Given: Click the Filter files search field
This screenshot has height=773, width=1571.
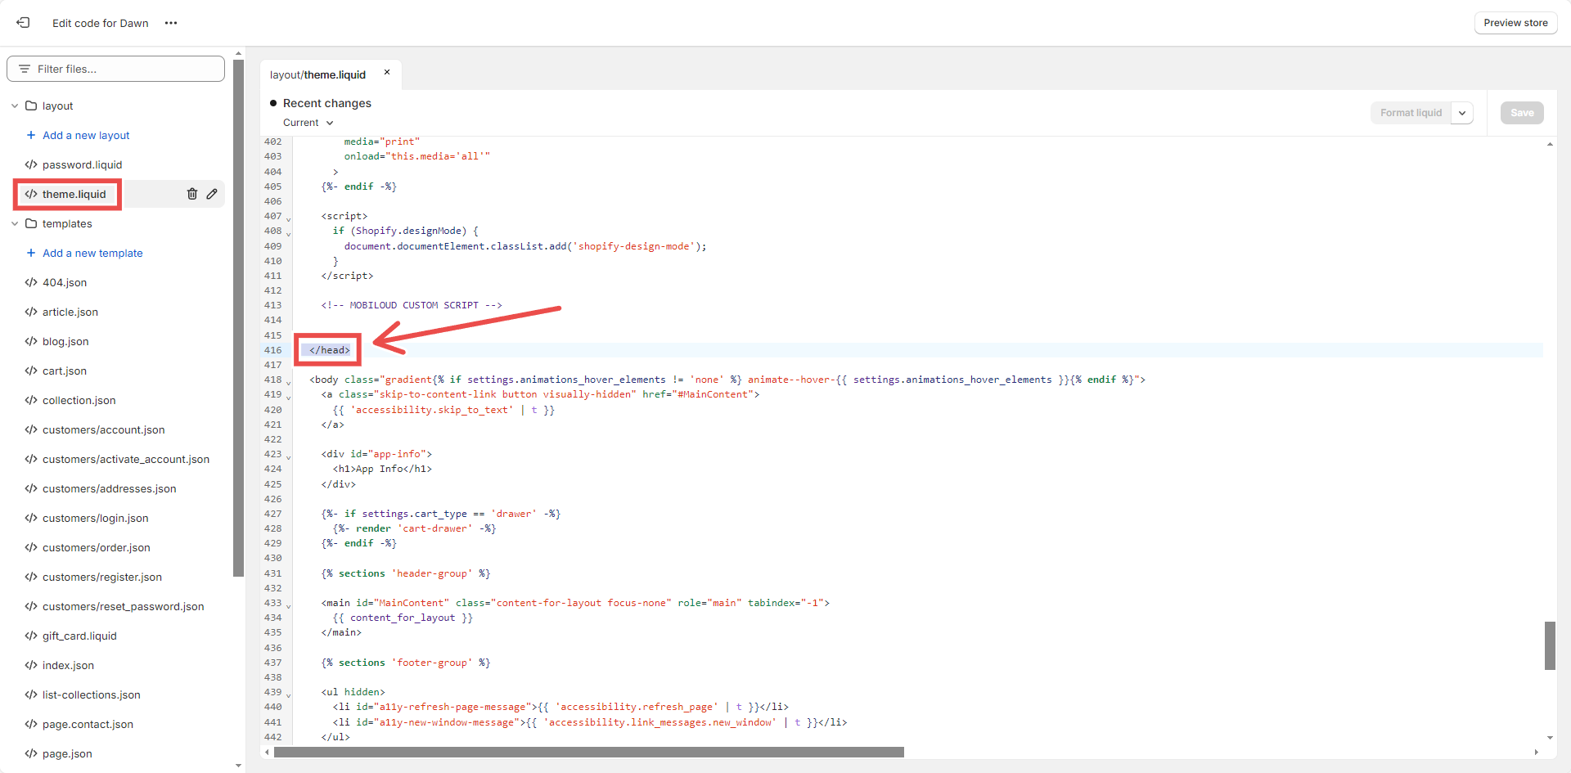Looking at the screenshot, I should (x=115, y=69).
